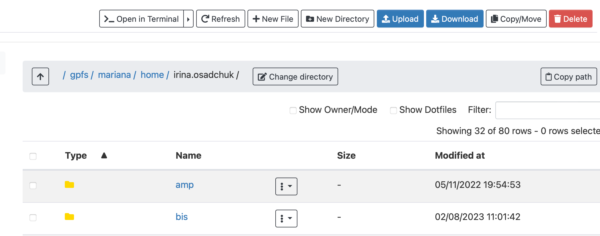Navigate to home in breadcrumb
The width and height of the screenshot is (600, 236).
[x=152, y=75]
